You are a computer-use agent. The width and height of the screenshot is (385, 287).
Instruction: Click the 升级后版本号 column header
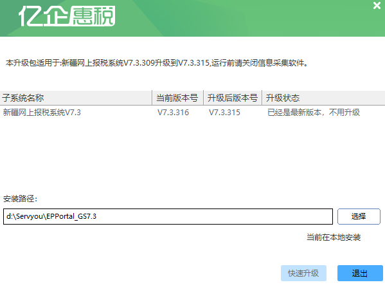pos(233,98)
